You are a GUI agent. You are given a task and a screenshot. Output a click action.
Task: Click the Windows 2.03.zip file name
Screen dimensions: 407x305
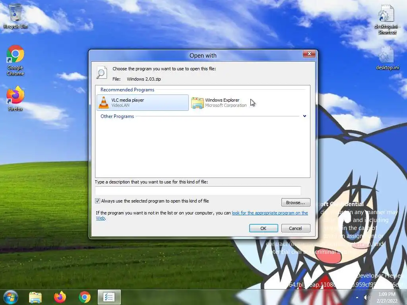(144, 79)
